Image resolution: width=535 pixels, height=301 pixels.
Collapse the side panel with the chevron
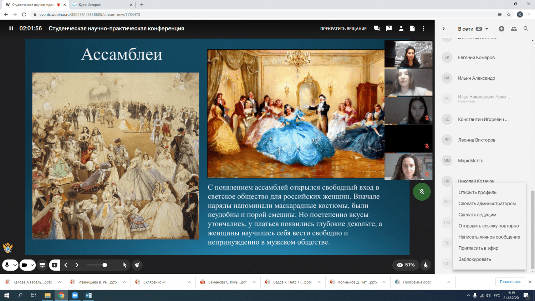443,29
